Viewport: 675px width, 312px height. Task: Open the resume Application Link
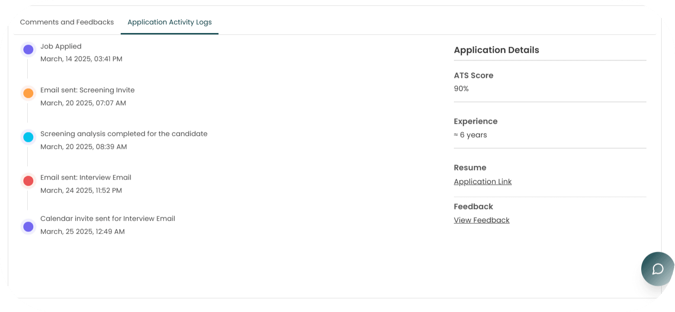(x=482, y=182)
